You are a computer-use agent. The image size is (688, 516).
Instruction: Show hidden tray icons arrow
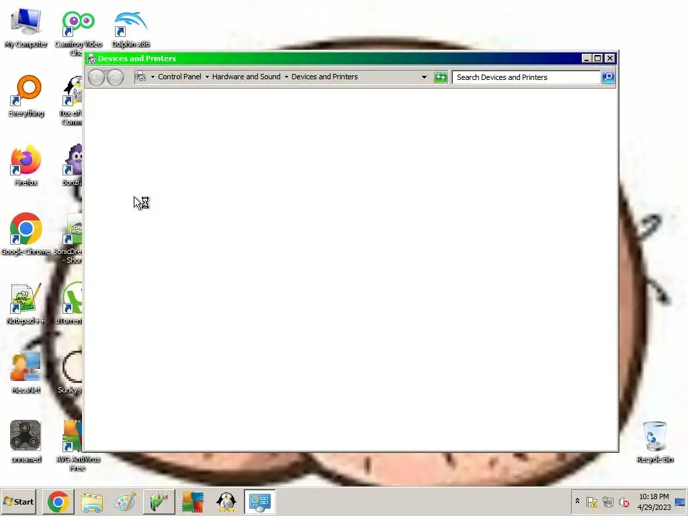tap(577, 501)
